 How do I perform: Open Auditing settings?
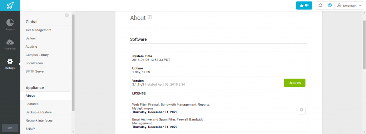[x=31, y=47]
